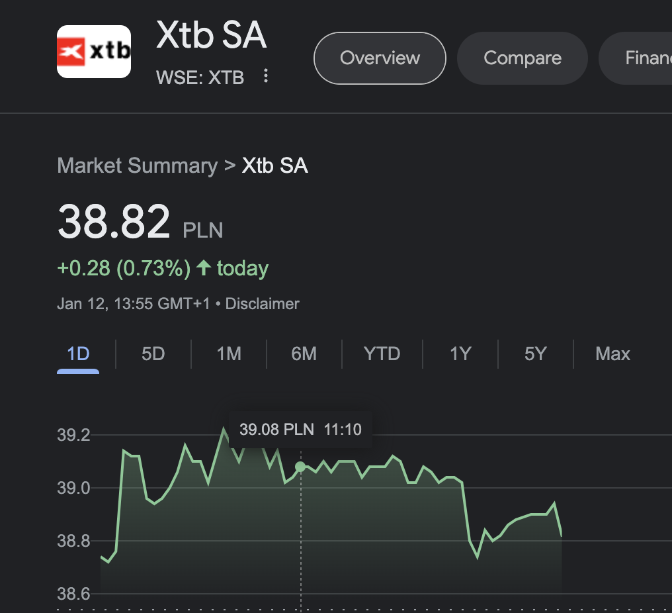Click the green up arrow beside today
The height and width of the screenshot is (613, 672).
[204, 268]
